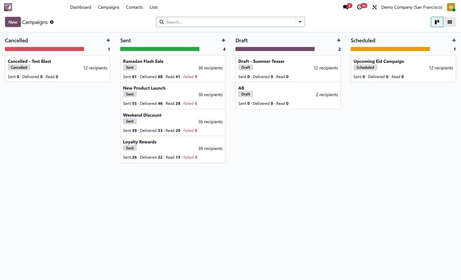This screenshot has width=461, height=280.
Task: Open the developer tools wrench icon
Action: click(x=374, y=7)
